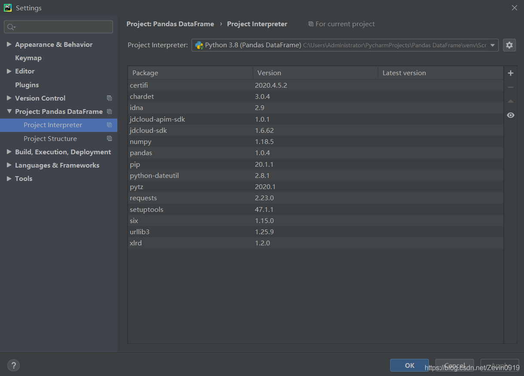Click version 1.18.5 of numpy
The image size is (524, 376).
264,141
